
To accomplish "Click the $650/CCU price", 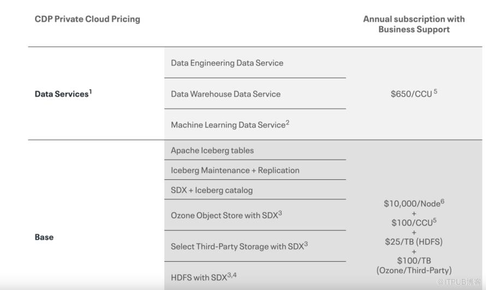I will click(x=412, y=94).
